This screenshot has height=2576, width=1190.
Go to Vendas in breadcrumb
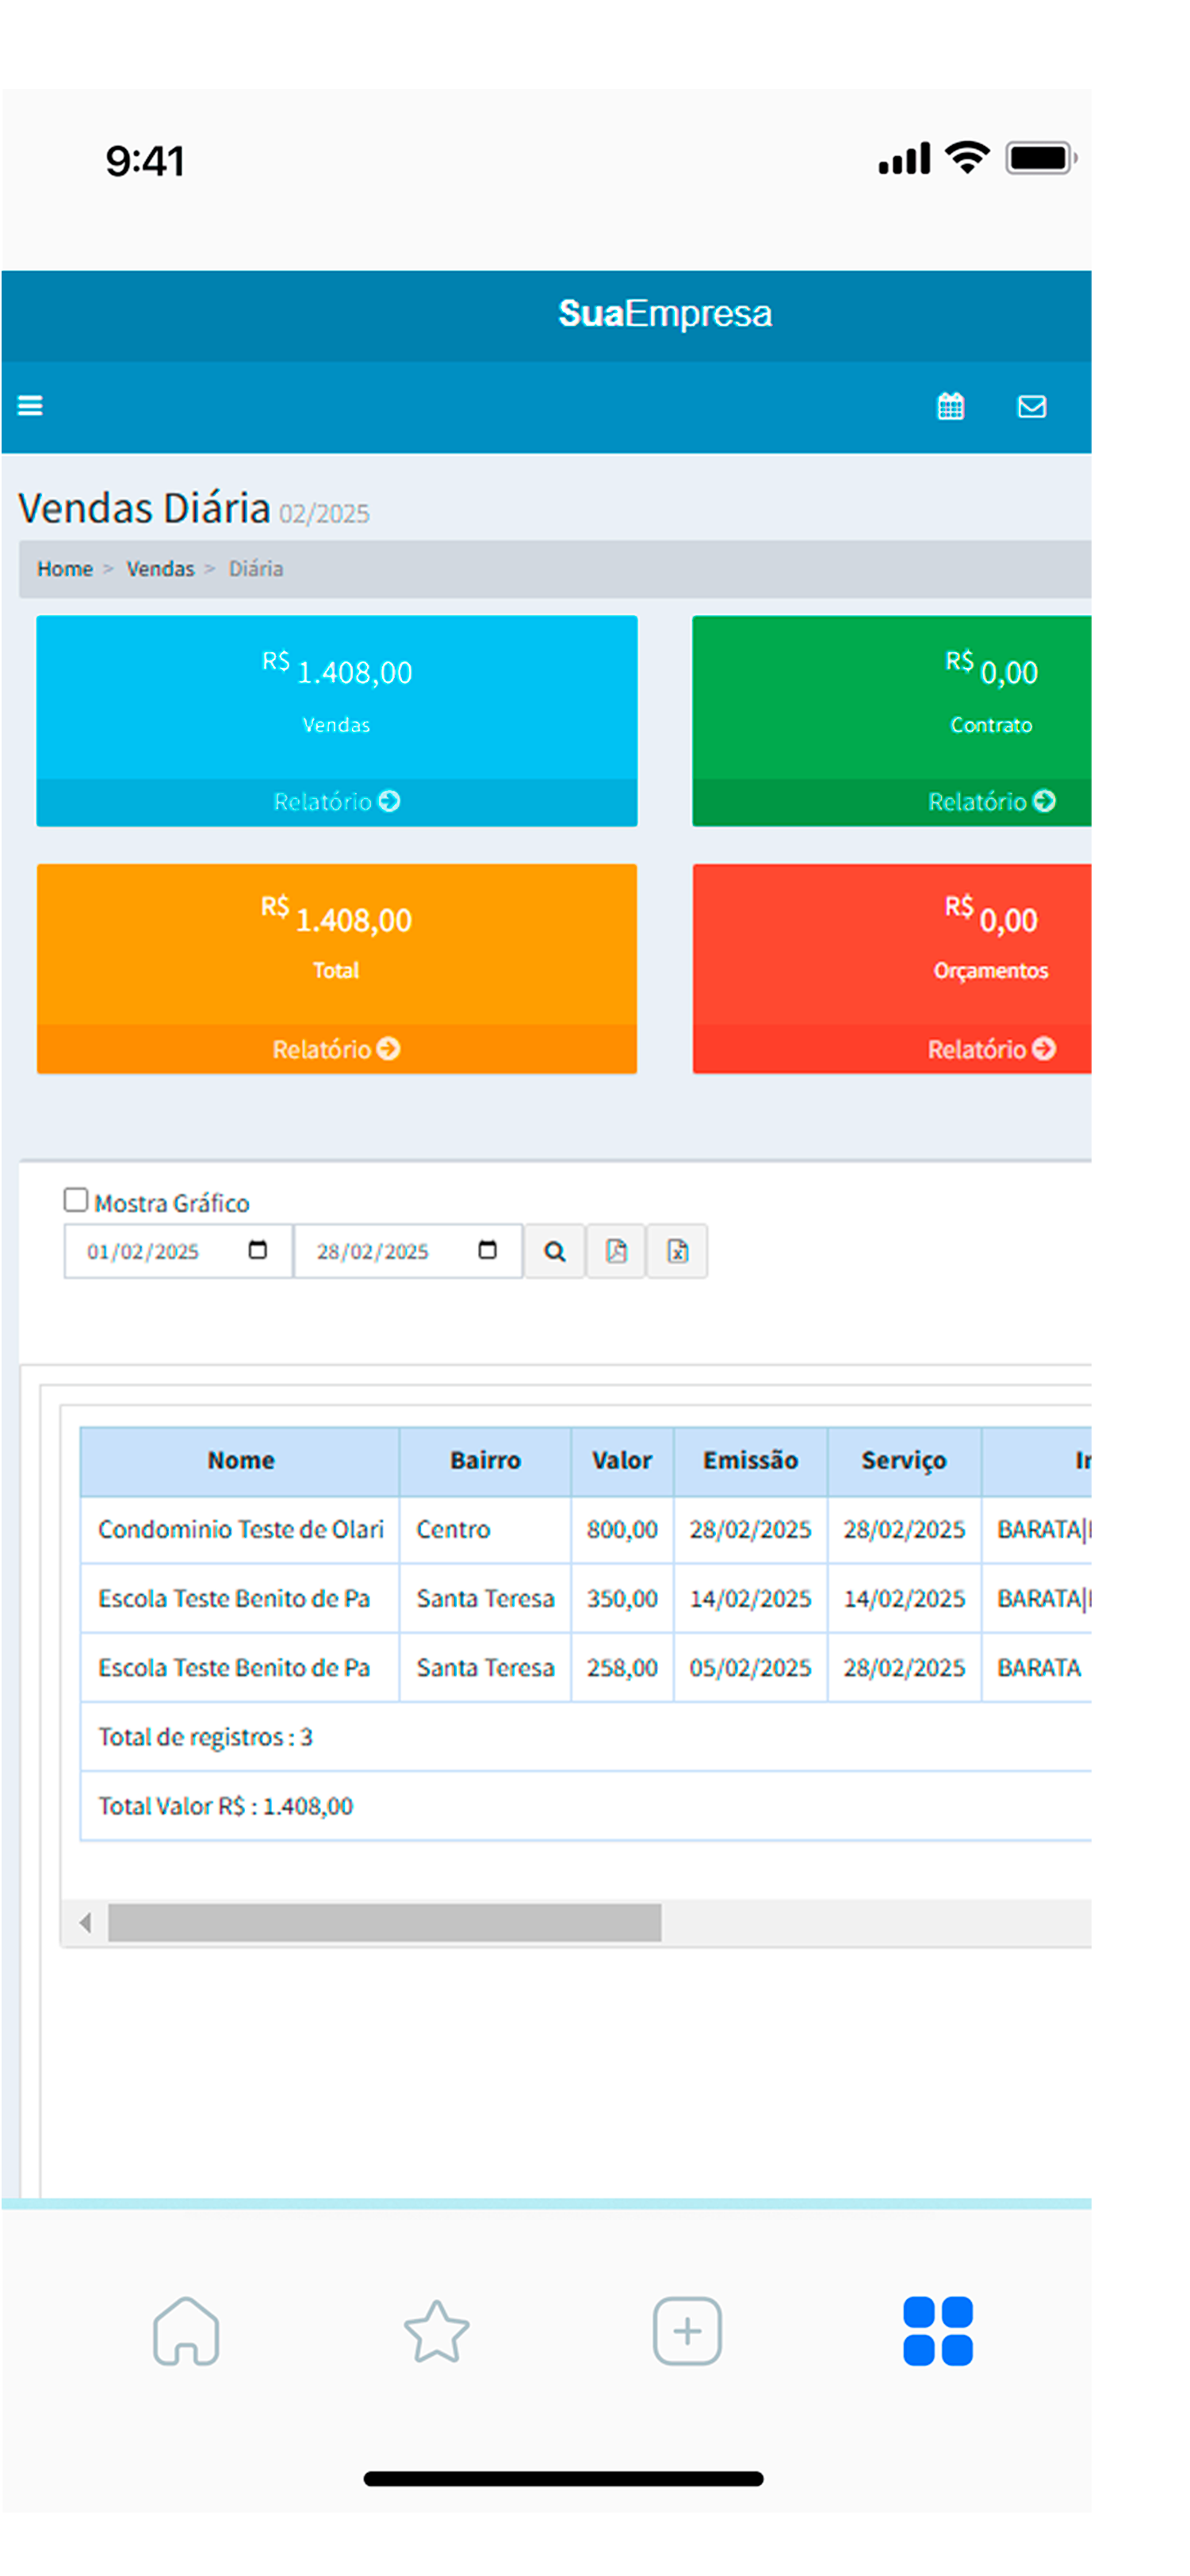[160, 569]
